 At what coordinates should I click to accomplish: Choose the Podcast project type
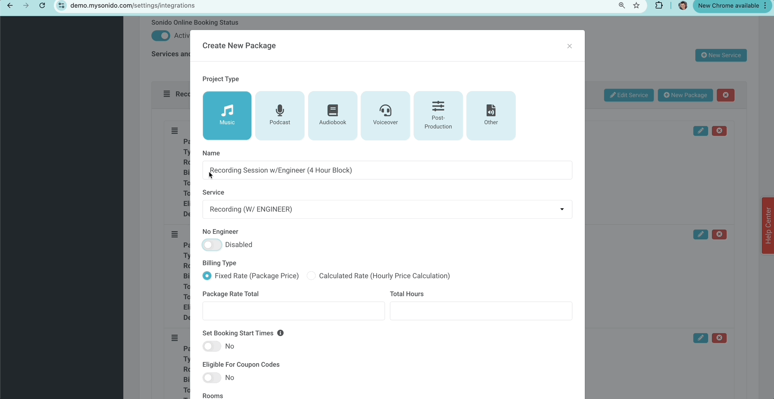pyautogui.click(x=280, y=116)
